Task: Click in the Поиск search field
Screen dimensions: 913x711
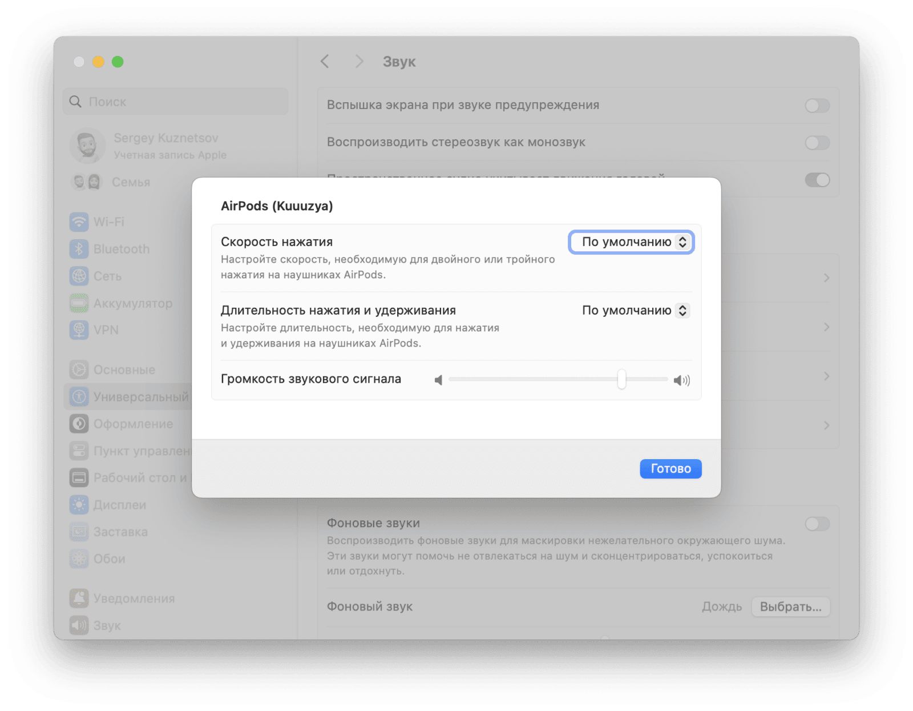Action: point(176,102)
